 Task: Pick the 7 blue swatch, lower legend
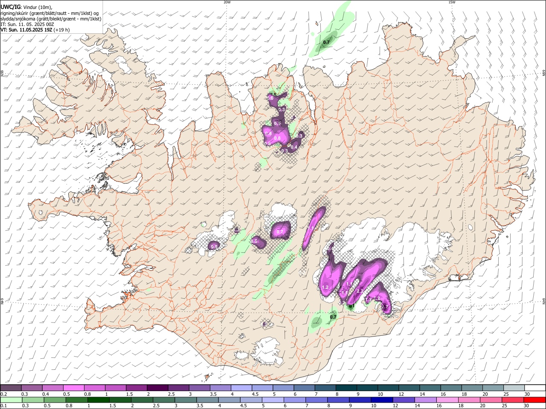[317, 400]
